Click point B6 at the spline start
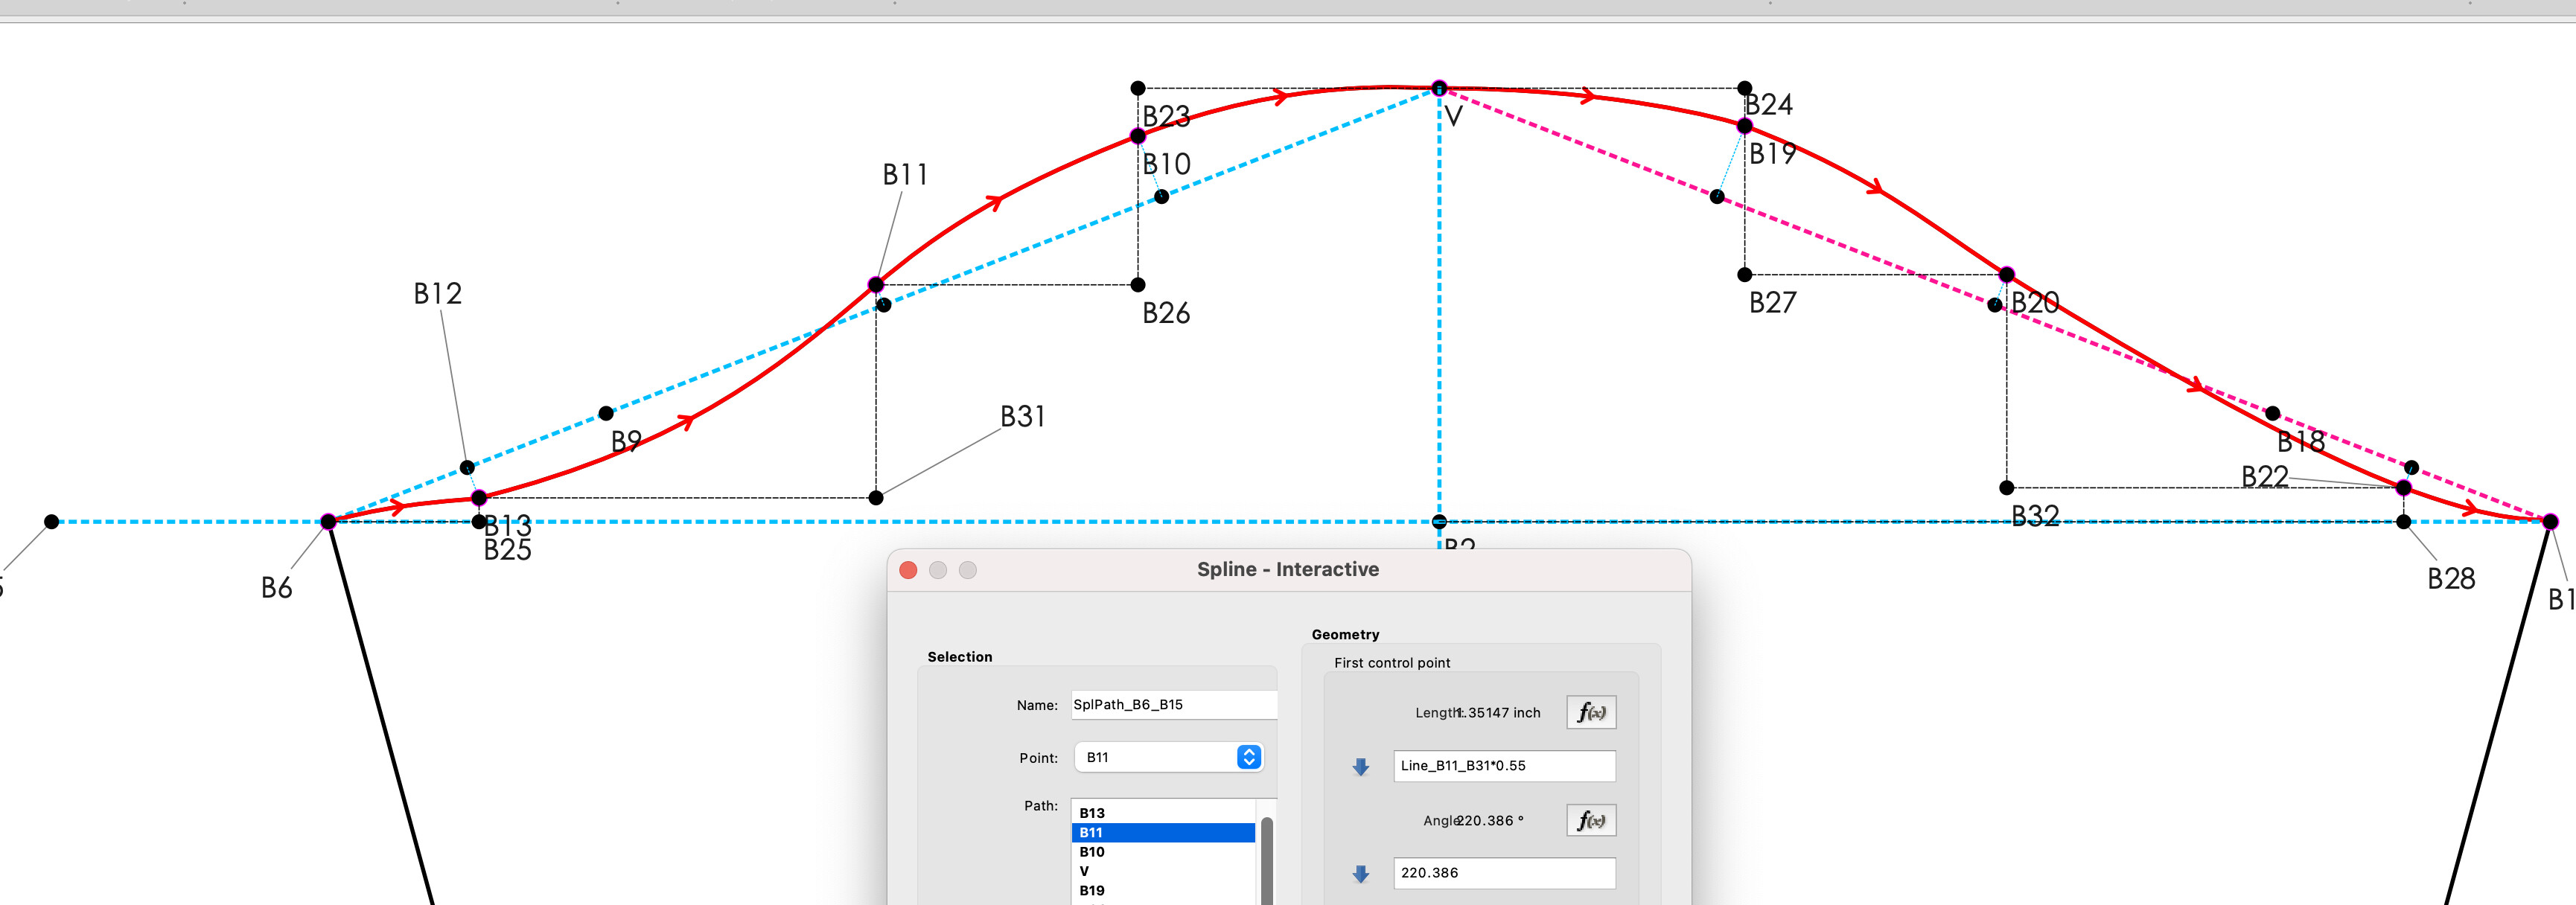 coord(328,521)
